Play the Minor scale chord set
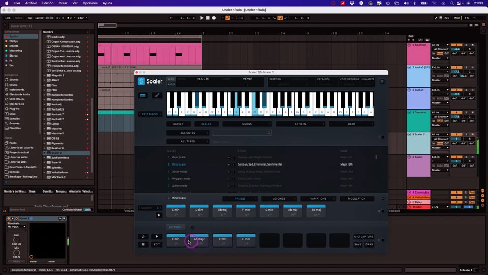 [x=159, y=215]
